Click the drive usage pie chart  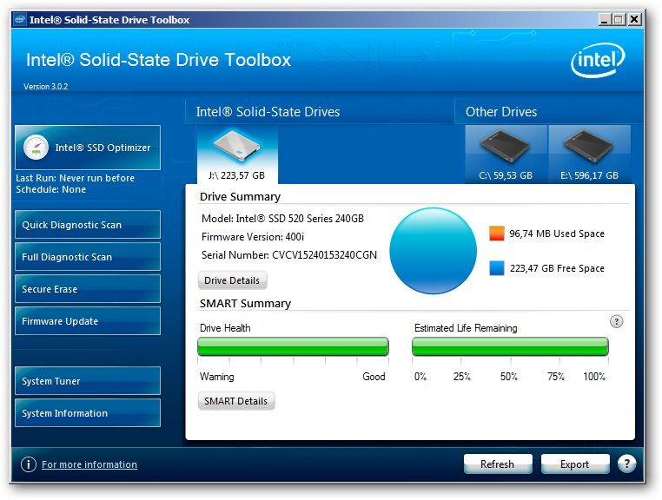pyautogui.click(x=434, y=251)
